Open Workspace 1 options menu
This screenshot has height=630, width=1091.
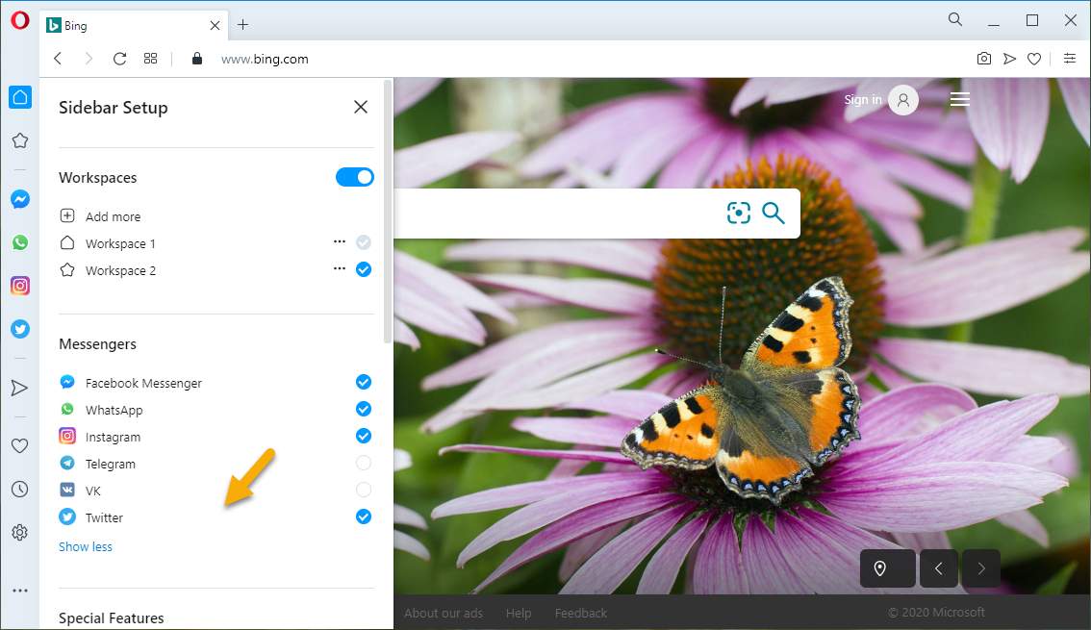(x=340, y=242)
